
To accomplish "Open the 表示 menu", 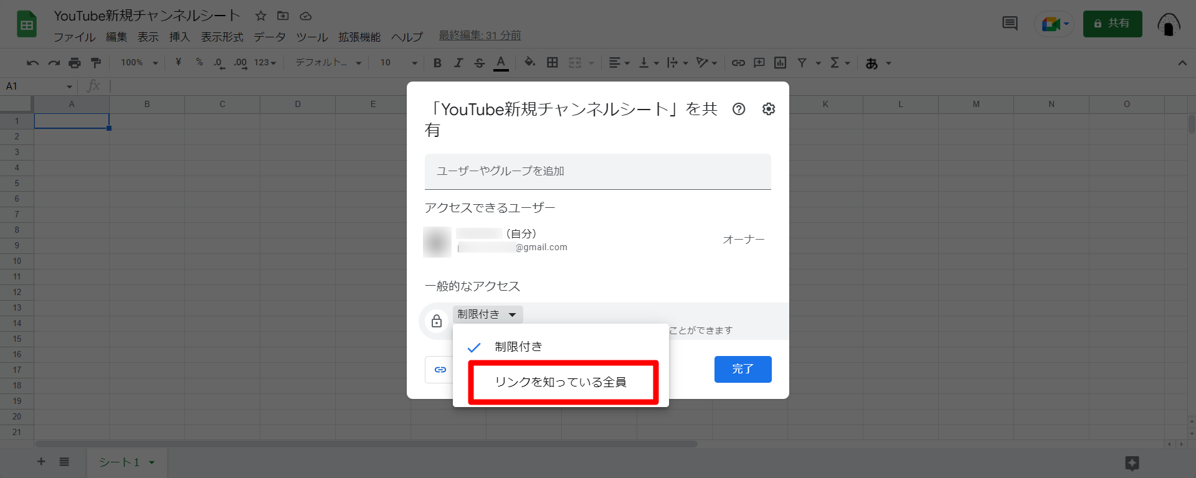I will [x=148, y=37].
